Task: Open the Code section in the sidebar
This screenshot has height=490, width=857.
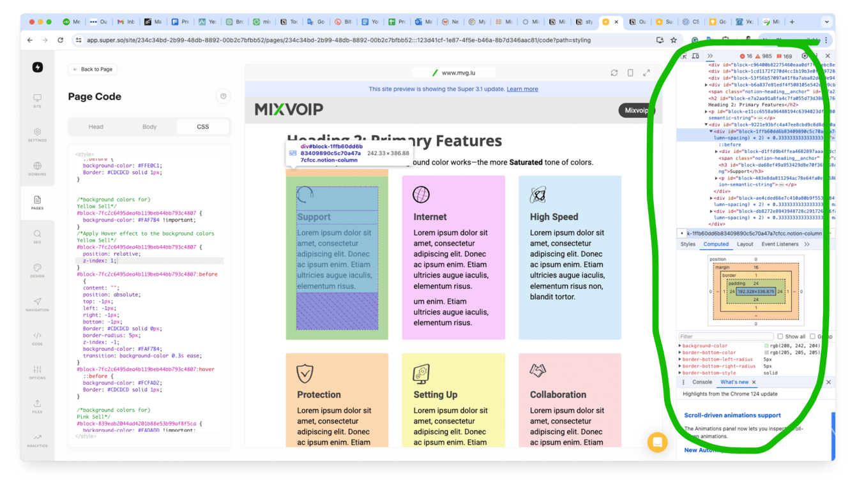Action: tap(38, 338)
